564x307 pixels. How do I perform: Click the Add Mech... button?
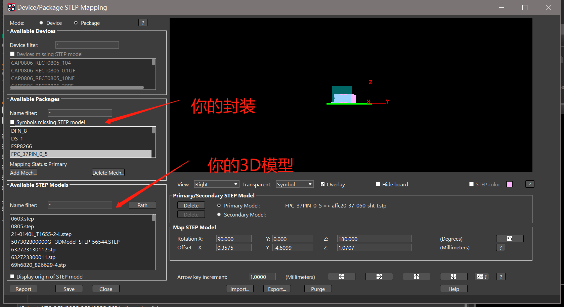pos(23,172)
